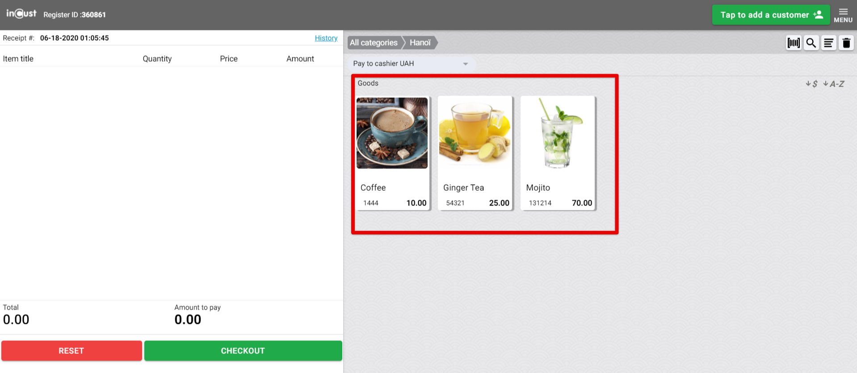Go to All categories breadcrumb
857x373 pixels.
(x=374, y=43)
